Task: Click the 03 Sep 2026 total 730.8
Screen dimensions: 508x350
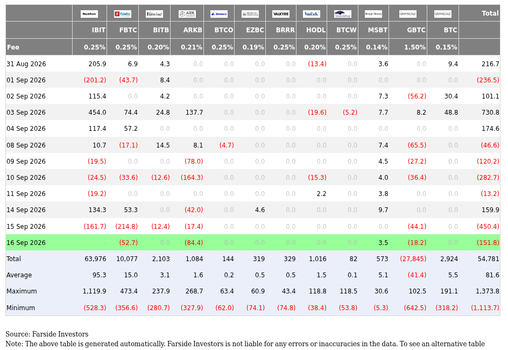Action: (x=490, y=113)
